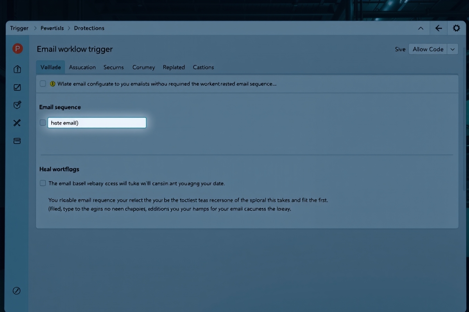Click the 'You rlcable email requence' paragraph
Image resolution: width=469 pixels, height=312 pixels.
[188, 200]
